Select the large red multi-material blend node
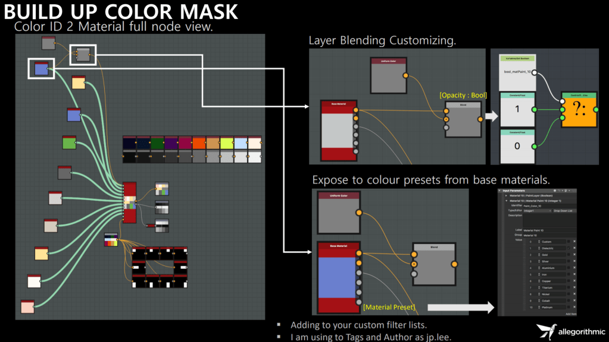This screenshot has width=609, height=342. click(130, 202)
